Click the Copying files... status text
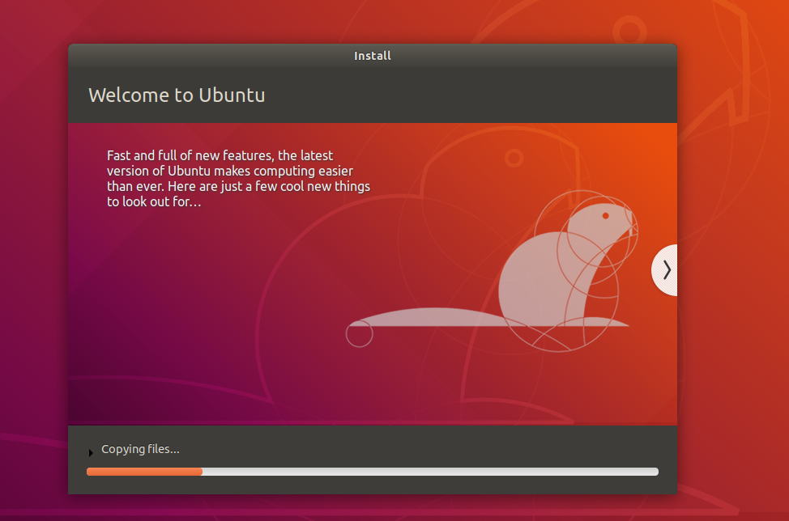The width and height of the screenshot is (789, 521). pos(140,449)
